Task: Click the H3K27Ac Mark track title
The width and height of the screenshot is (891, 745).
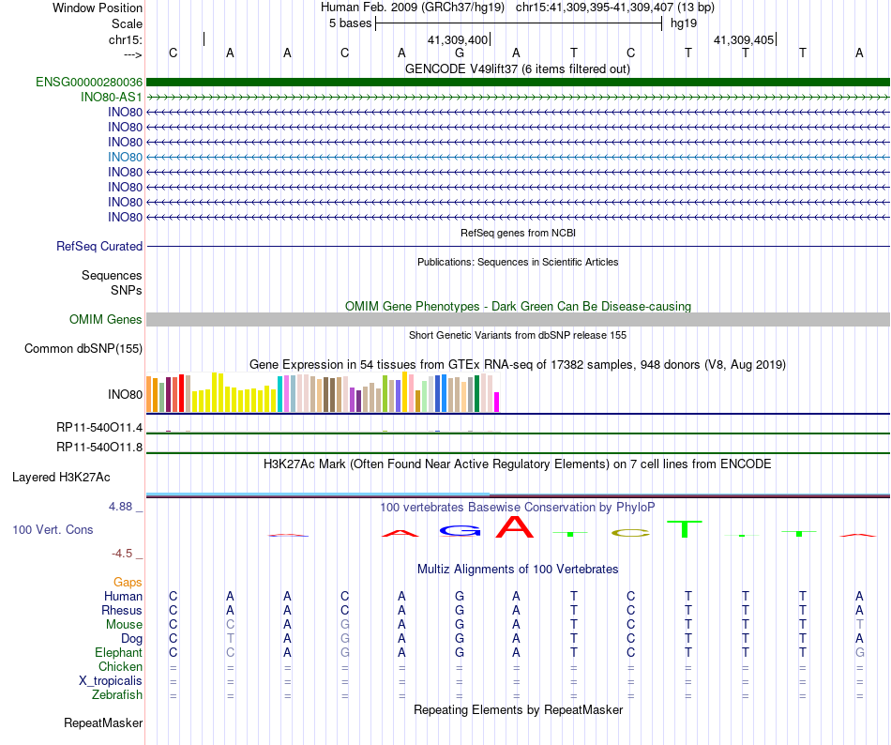Action: [518, 464]
